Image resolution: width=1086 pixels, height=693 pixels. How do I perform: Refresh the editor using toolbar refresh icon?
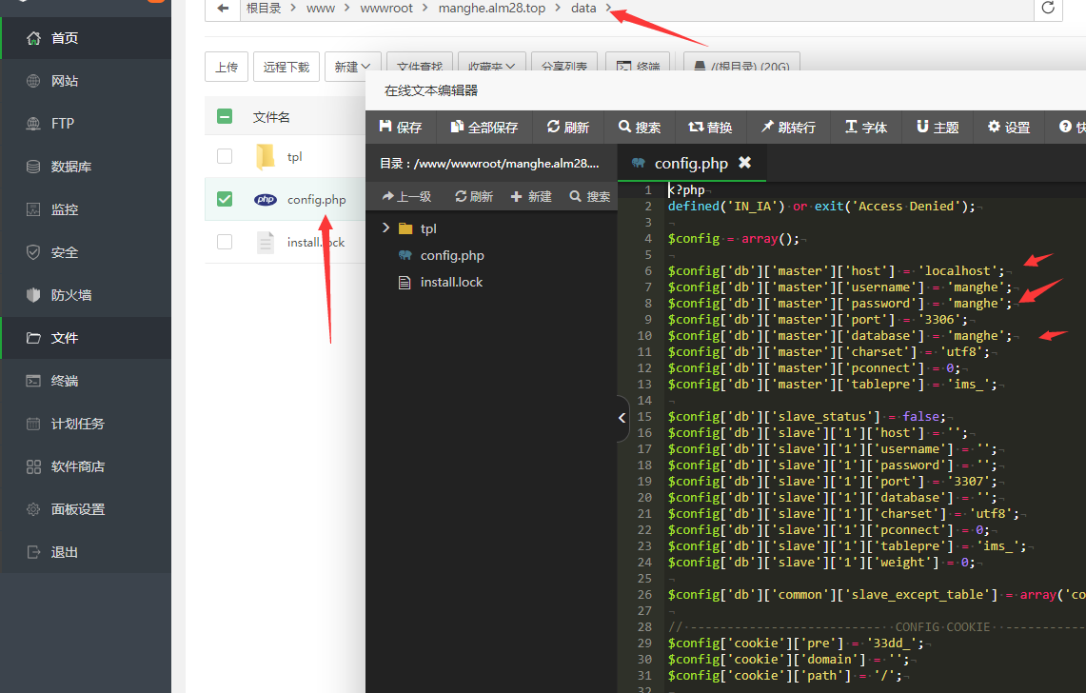[568, 127]
